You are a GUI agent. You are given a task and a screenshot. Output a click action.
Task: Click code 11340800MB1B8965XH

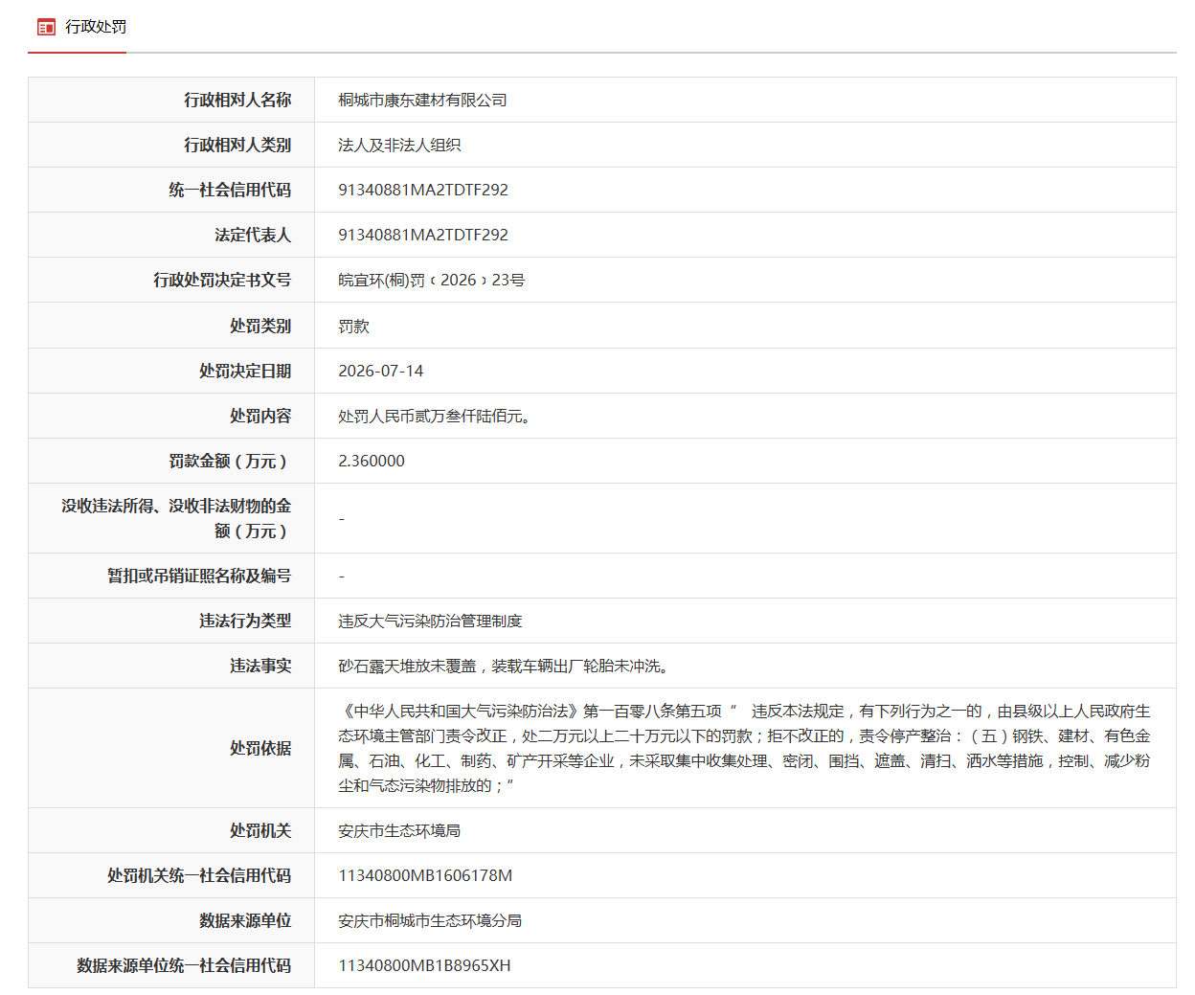point(424,965)
